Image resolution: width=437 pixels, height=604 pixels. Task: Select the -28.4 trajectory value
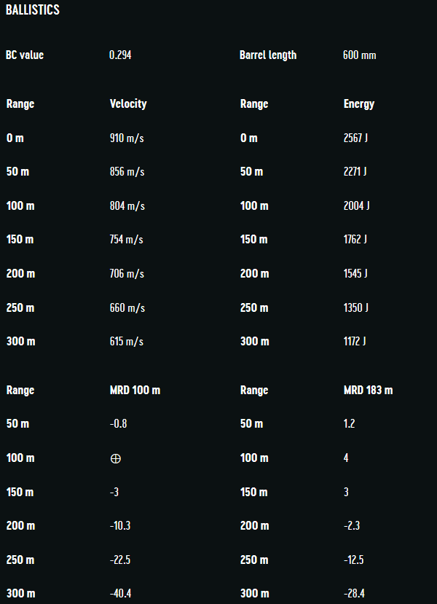coord(354,594)
